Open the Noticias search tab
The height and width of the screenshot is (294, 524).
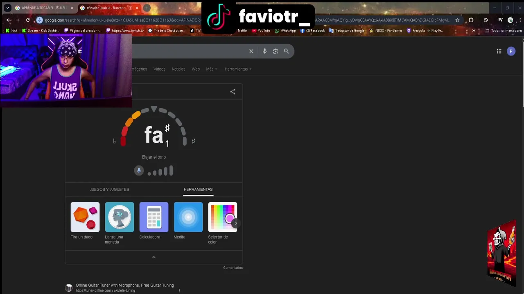(178, 69)
